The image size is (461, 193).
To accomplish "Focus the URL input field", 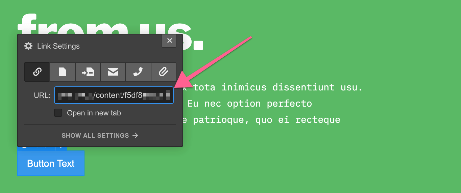I will click(114, 95).
